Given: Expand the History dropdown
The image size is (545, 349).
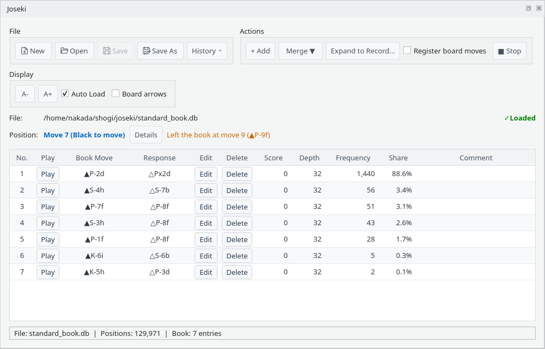Looking at the screenshot, I should pos(207,51).
